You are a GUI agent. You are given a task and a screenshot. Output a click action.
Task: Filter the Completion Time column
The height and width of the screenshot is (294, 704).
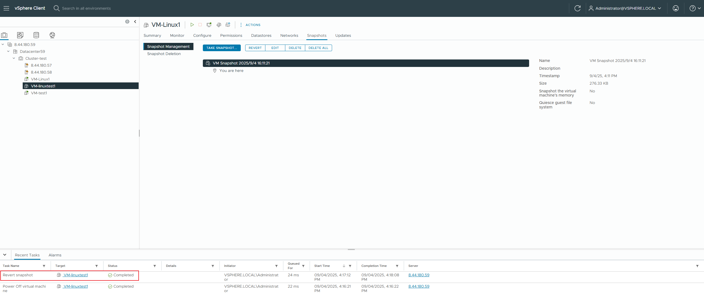pyautogui.click(x=397, y=266)
